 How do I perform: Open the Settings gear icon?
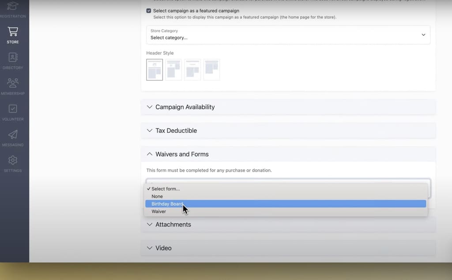13,160
